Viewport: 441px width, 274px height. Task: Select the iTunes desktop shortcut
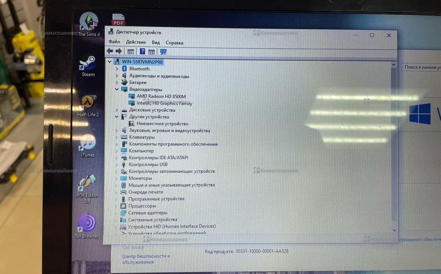(x=88, y=143)
